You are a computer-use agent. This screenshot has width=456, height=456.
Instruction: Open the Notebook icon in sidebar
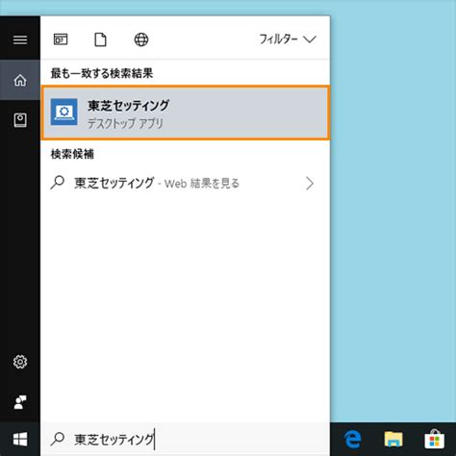[20, 120]
